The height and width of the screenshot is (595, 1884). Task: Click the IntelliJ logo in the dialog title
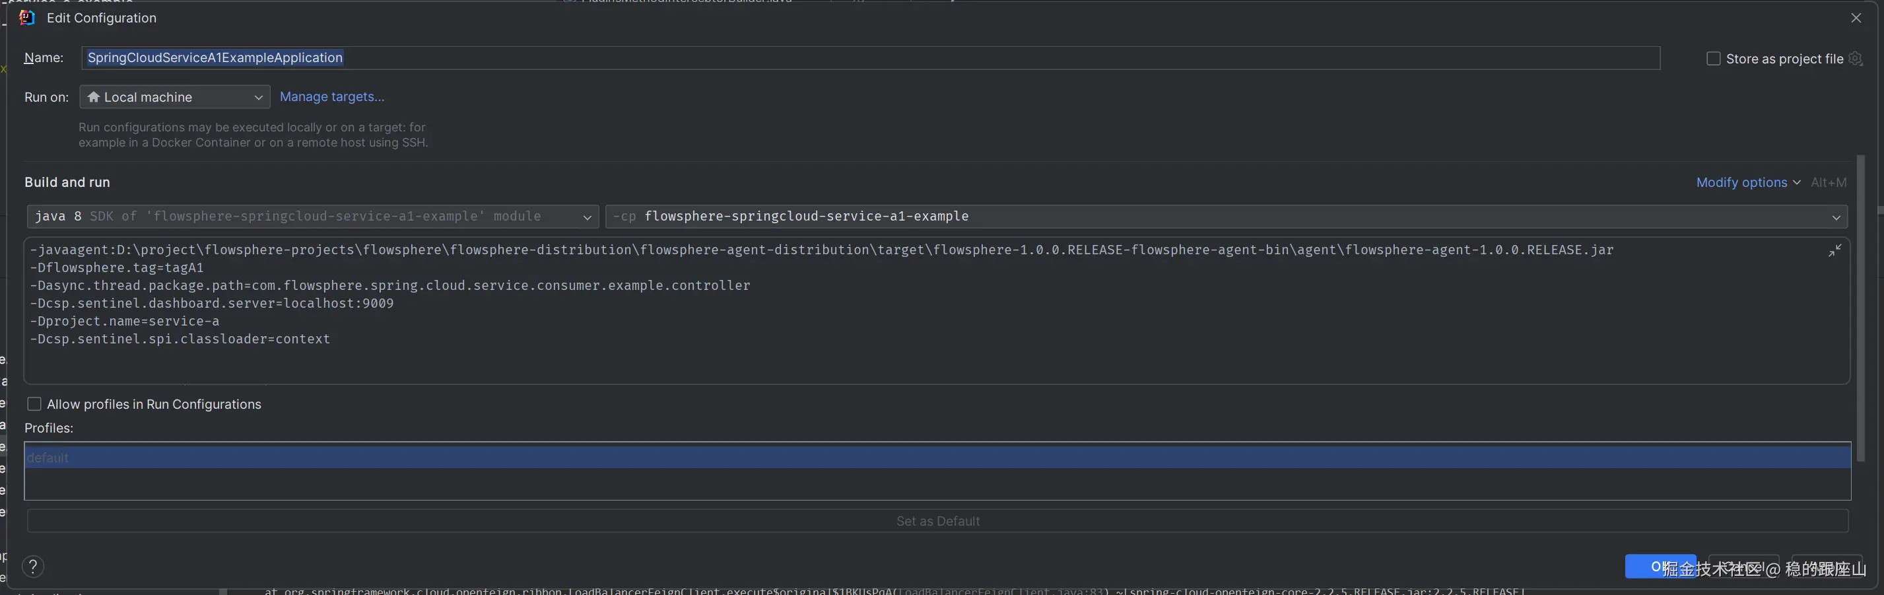click(27, 18)
